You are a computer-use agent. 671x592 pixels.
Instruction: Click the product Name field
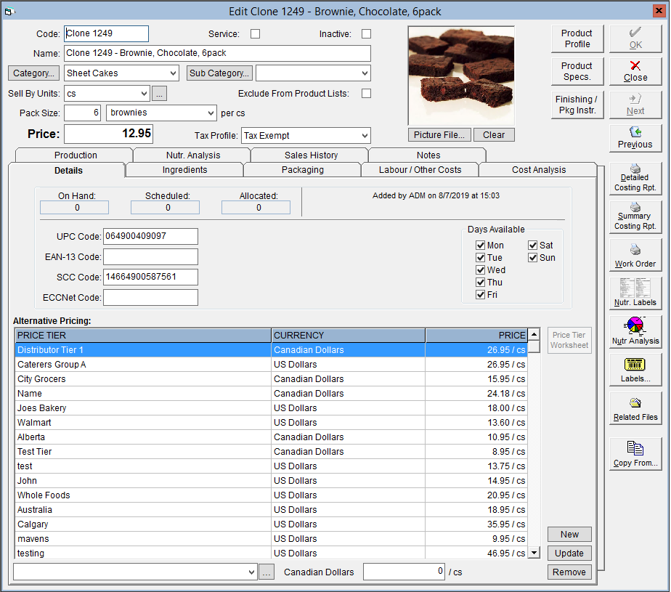point(217,54)
